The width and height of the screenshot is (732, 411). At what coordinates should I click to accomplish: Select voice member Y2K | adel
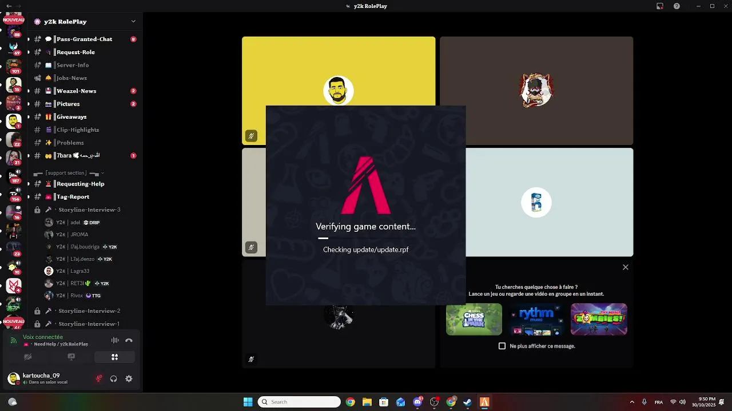[91, 223]
